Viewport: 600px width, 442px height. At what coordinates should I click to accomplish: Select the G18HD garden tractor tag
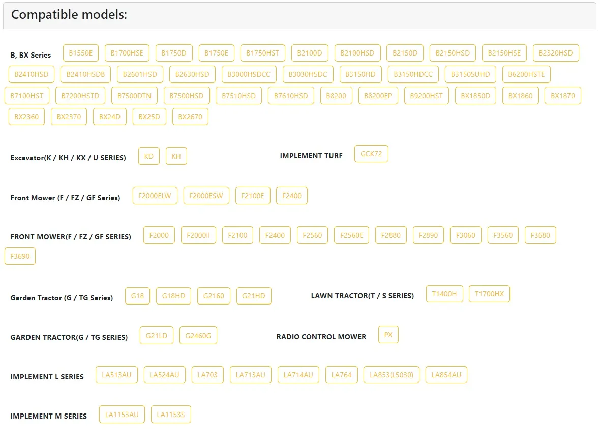click(174, 296)
